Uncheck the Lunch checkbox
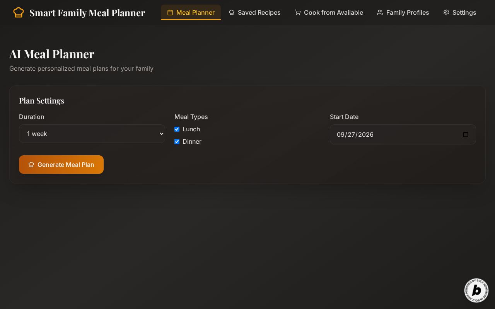 (177, 129)
